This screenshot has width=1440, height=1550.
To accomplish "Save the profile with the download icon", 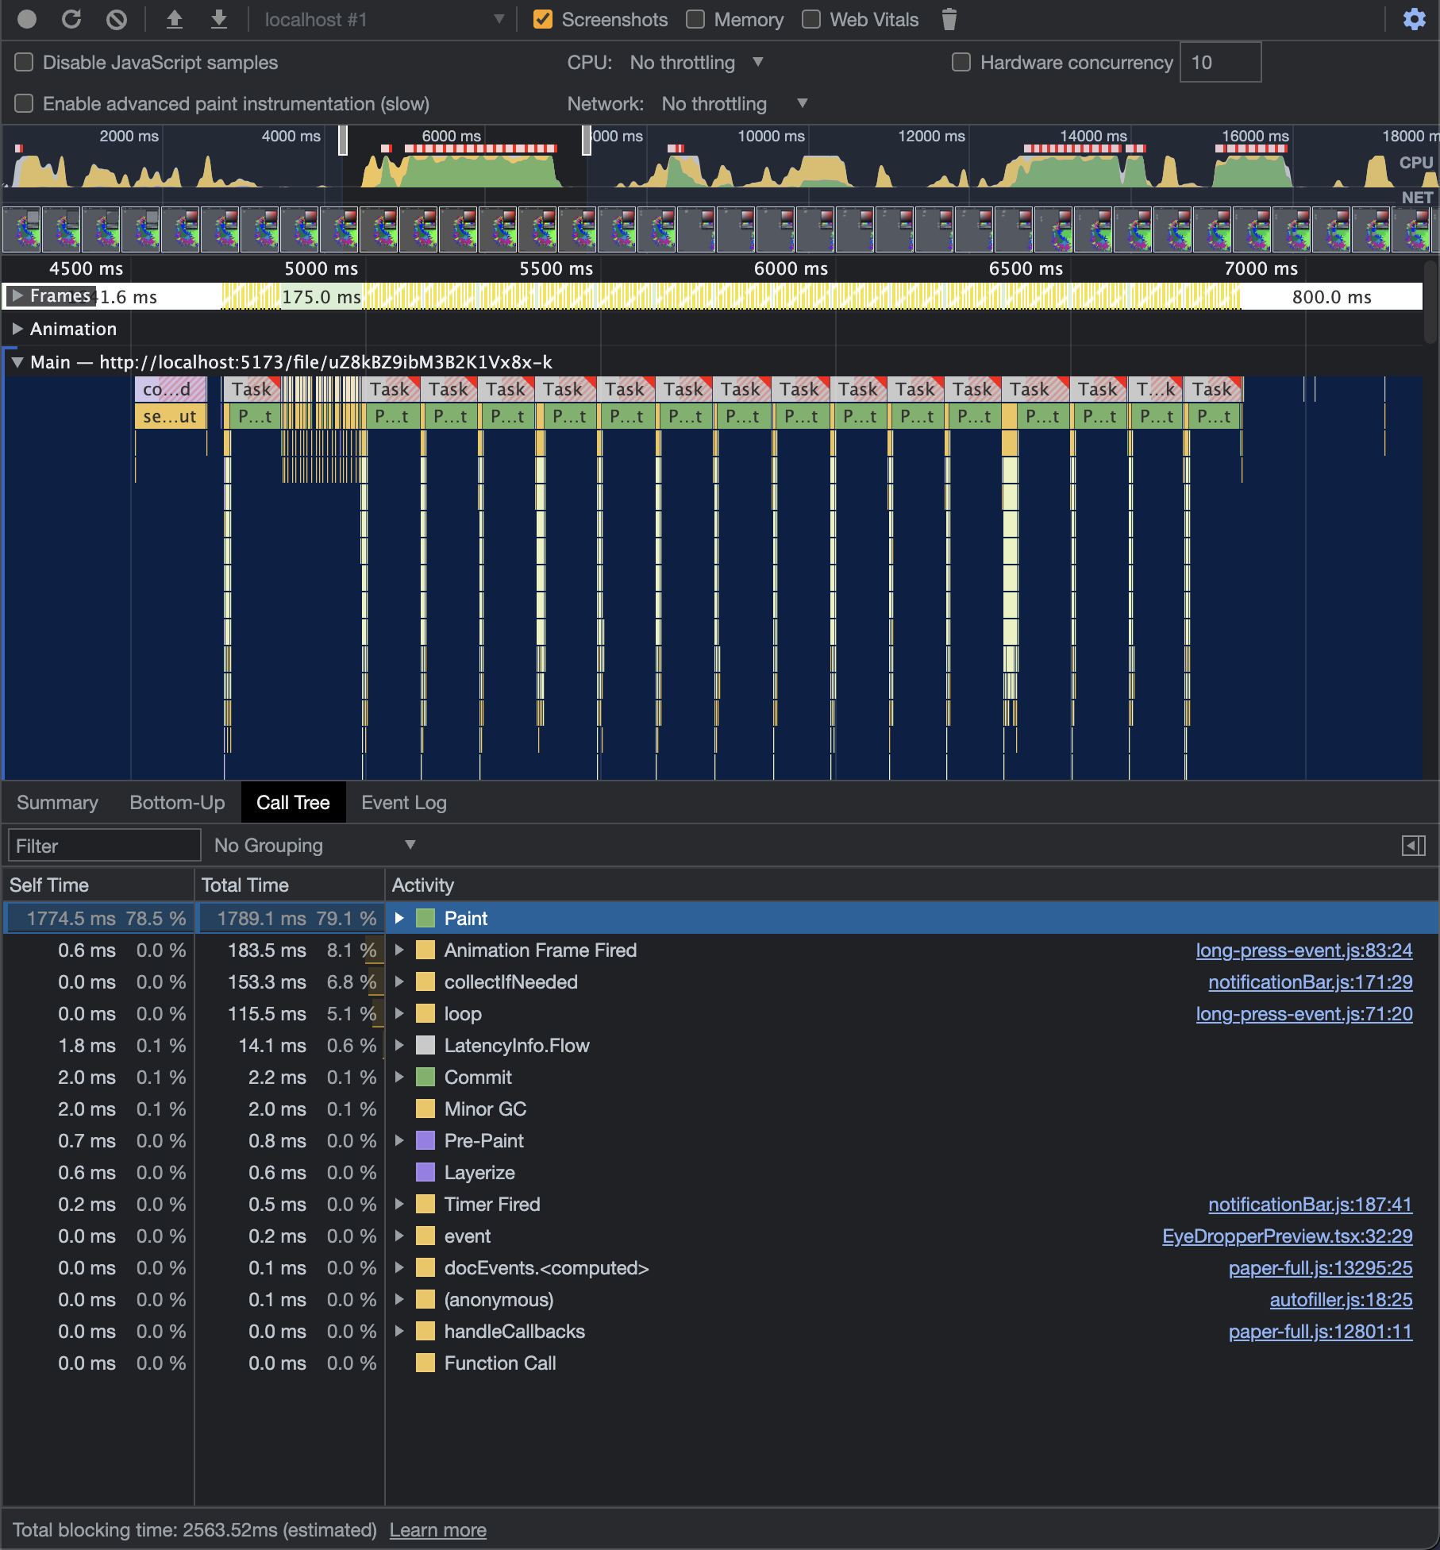I will (x=220, y=19).
